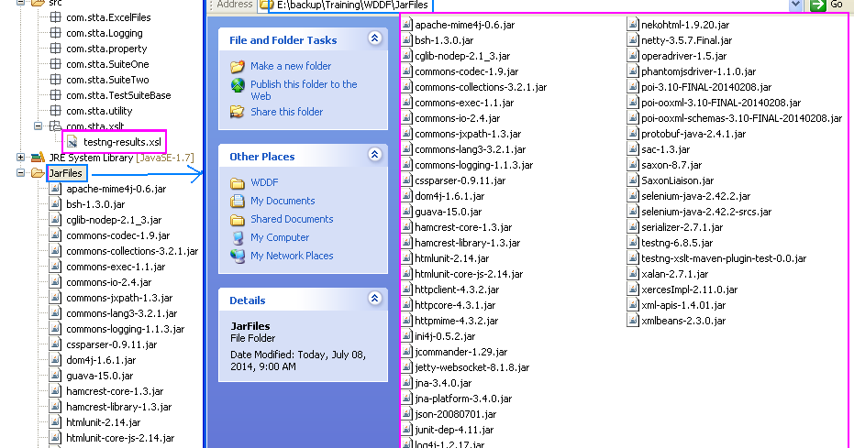The image size is (854, 448).
Task: Select com.stta.property package
Action: click(106, 49)
